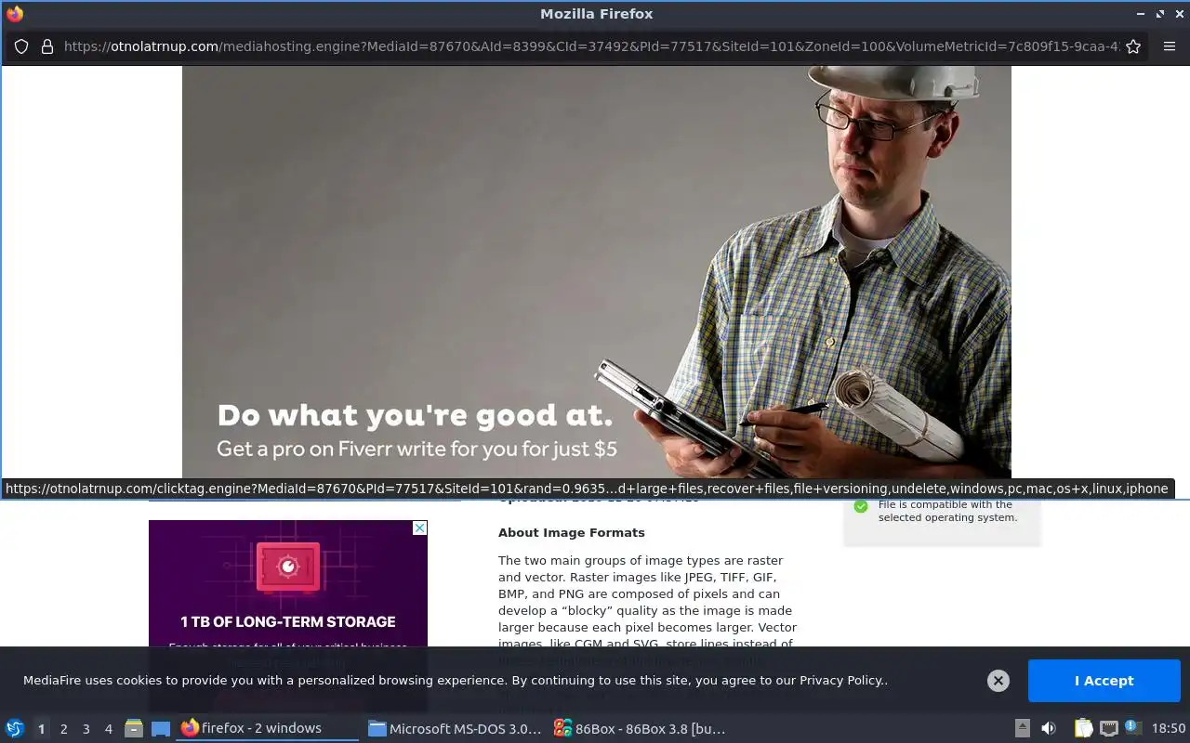Image resolution: width=1190 pixels, height=743 pixels.
Task: Open the tracking protection shield icon
Action: 21,46
